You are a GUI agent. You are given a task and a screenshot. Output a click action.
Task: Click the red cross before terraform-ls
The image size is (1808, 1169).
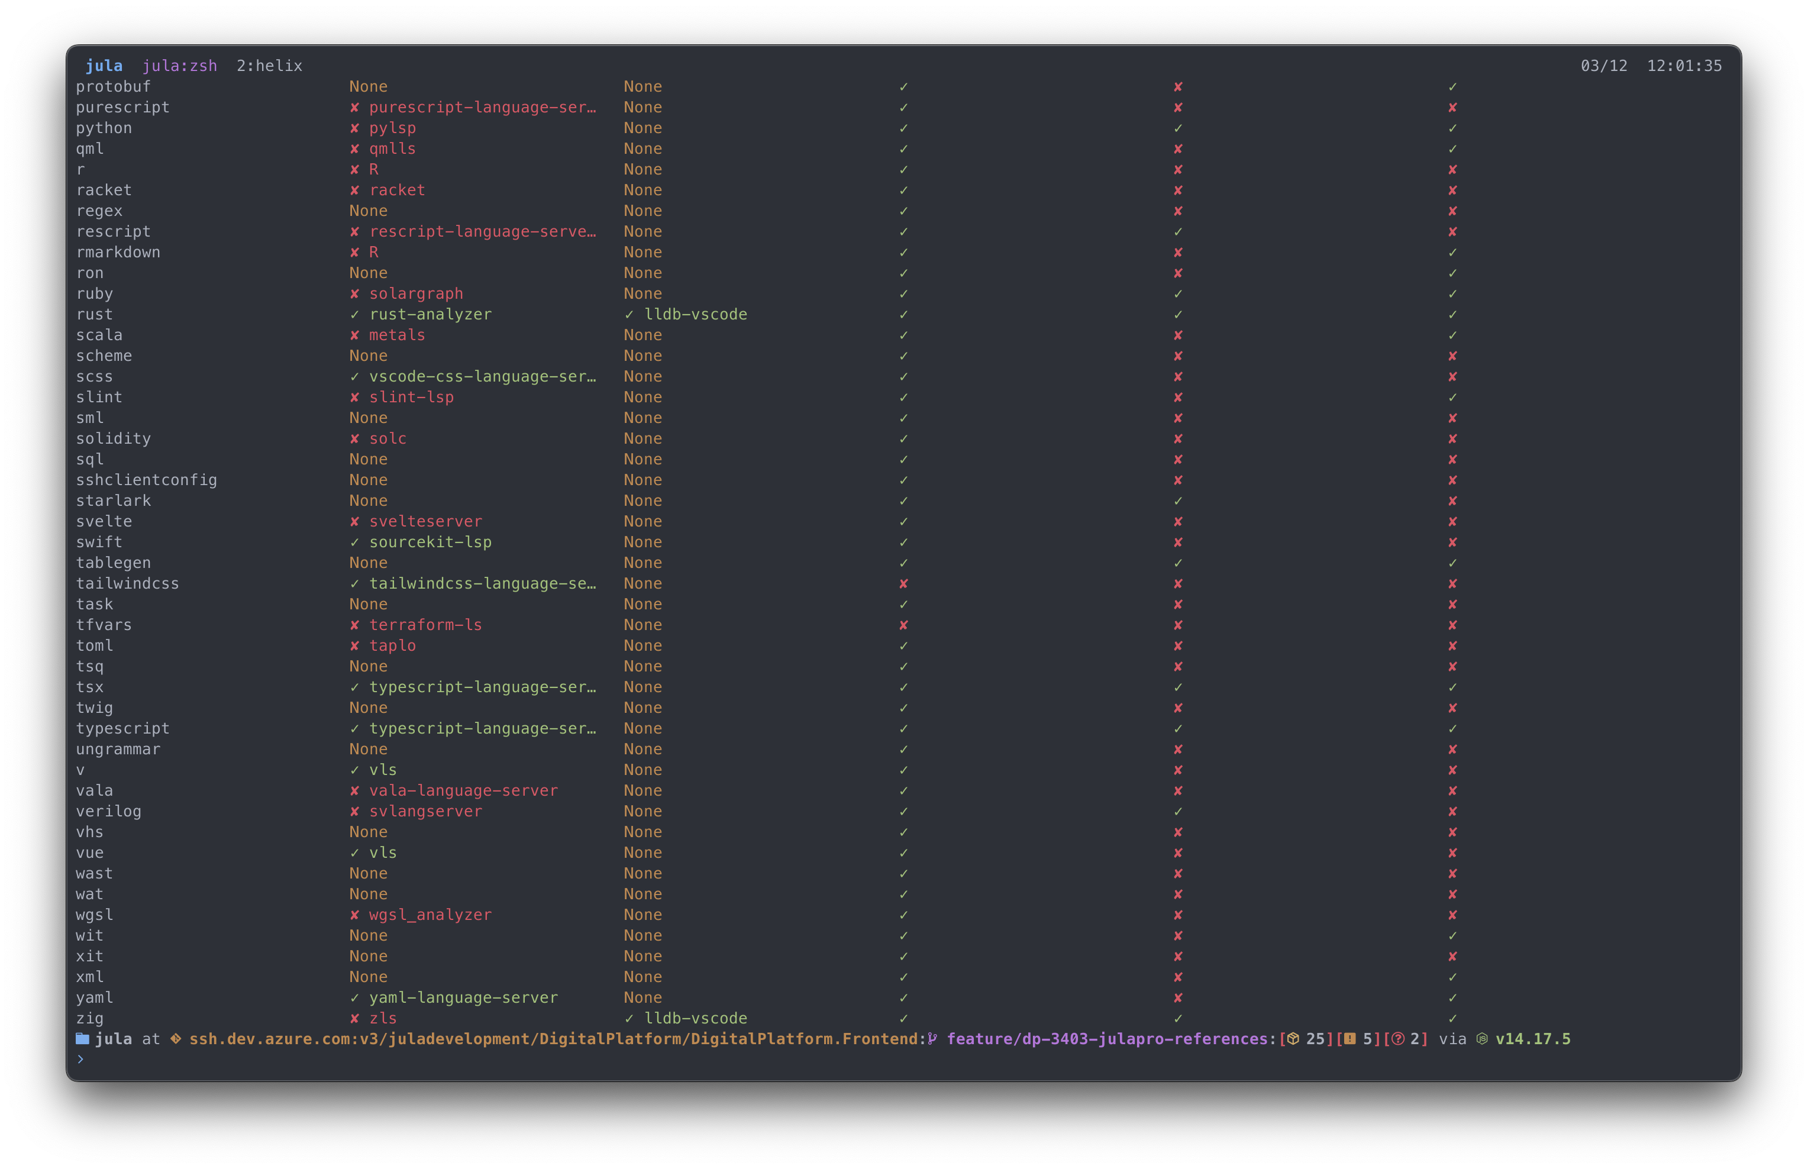pos(354,625)
